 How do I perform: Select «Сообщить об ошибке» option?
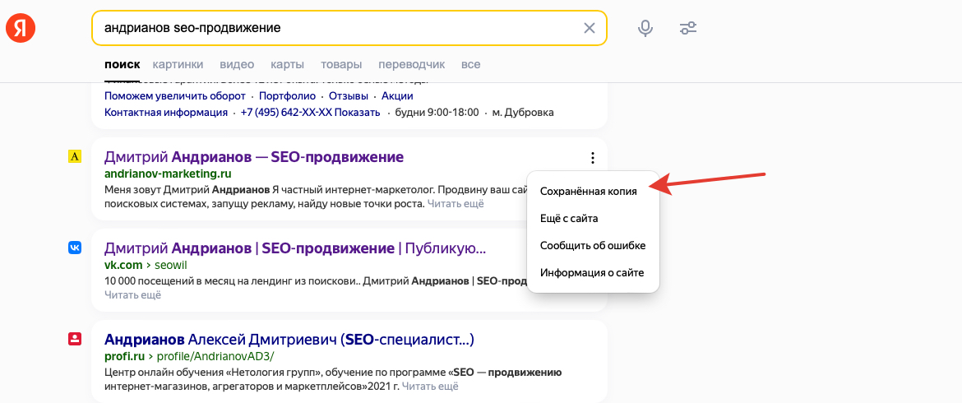(592, 245)
